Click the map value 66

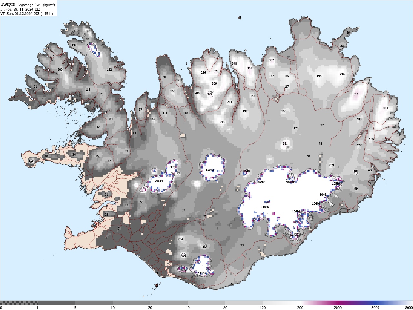coord(342,46)
